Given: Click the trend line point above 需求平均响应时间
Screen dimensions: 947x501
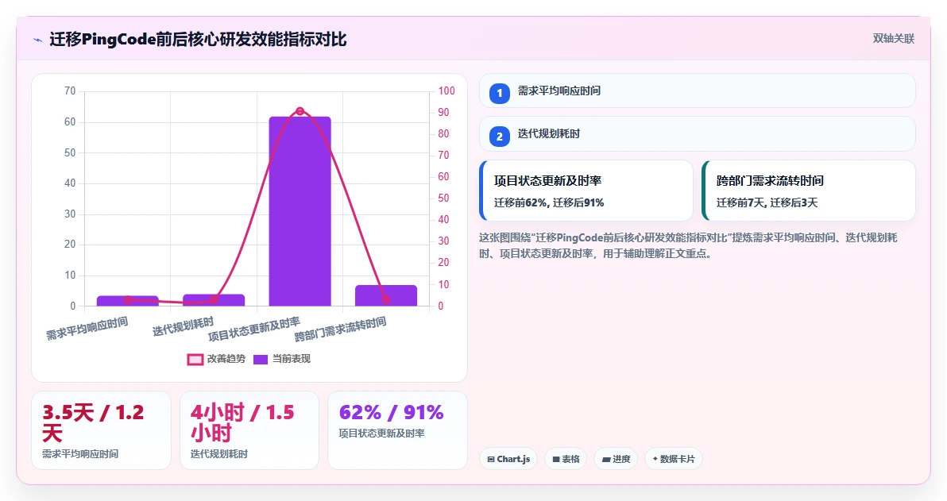Looking at the screenshot, I should click(127, 299).
